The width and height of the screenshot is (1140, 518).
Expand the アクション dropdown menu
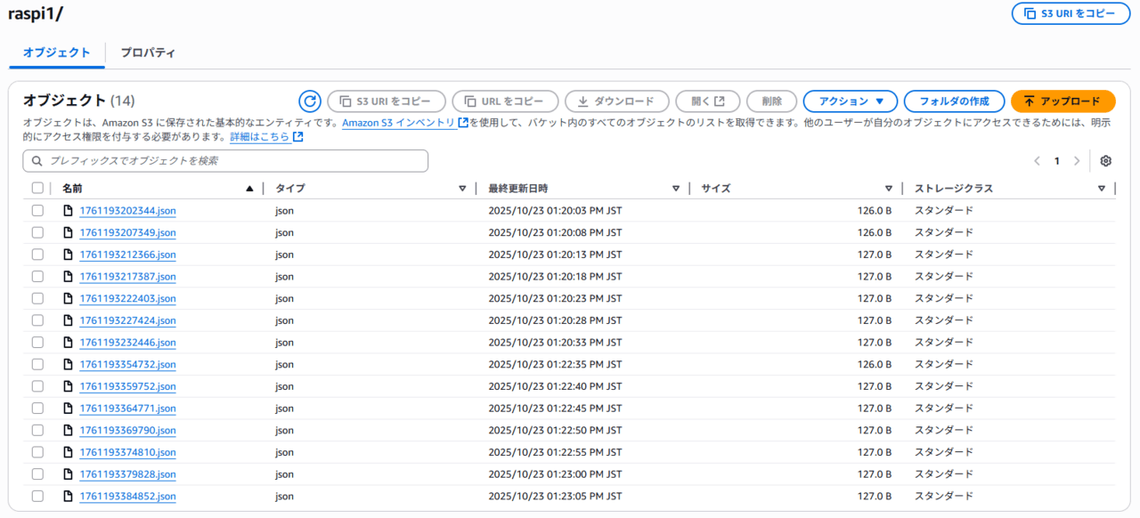(x=850, y=101)
